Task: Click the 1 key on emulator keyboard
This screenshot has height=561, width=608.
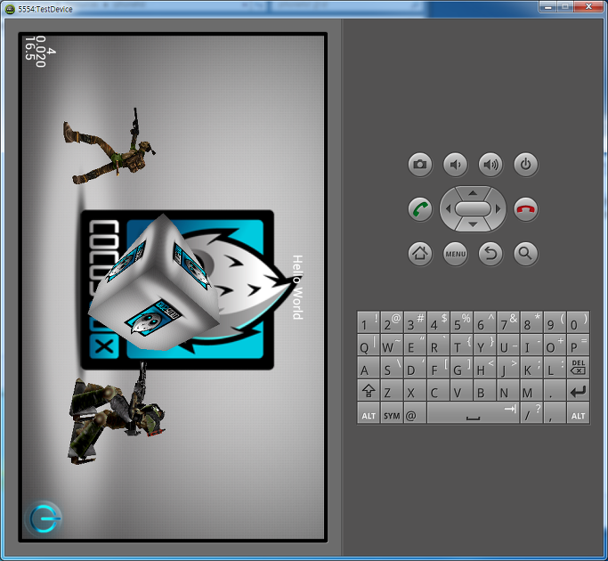Action: (x=369, y=322)
